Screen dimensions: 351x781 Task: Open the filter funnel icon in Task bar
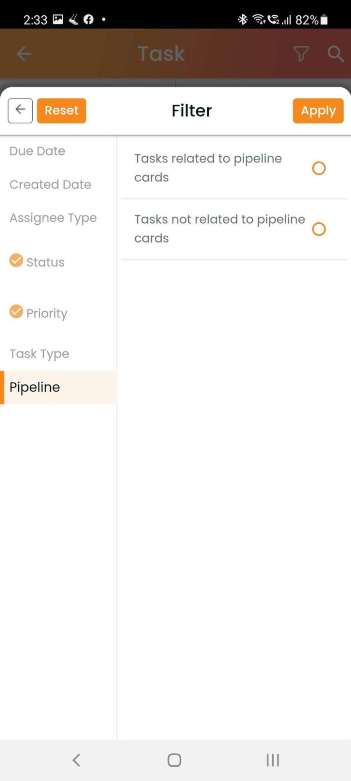(301, 54)
